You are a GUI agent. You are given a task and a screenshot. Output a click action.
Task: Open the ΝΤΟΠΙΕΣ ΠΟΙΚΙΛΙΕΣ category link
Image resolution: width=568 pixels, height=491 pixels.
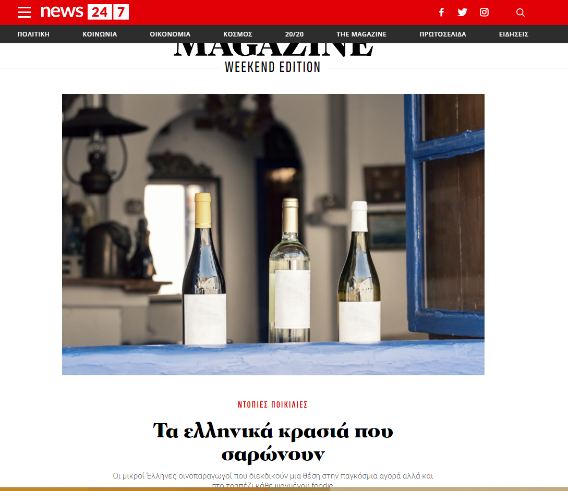272,404
